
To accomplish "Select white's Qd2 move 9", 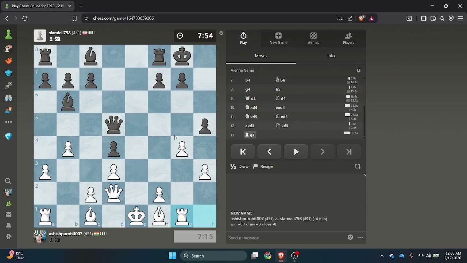I will pos(250,98).
